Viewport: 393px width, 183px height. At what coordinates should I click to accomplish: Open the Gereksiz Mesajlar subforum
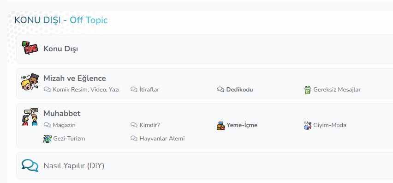pos(337,90)
